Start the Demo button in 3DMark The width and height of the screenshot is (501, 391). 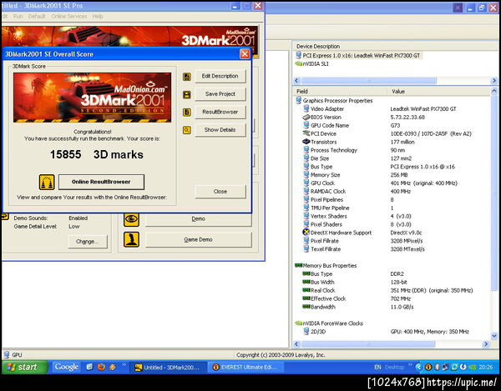[199, 218]
